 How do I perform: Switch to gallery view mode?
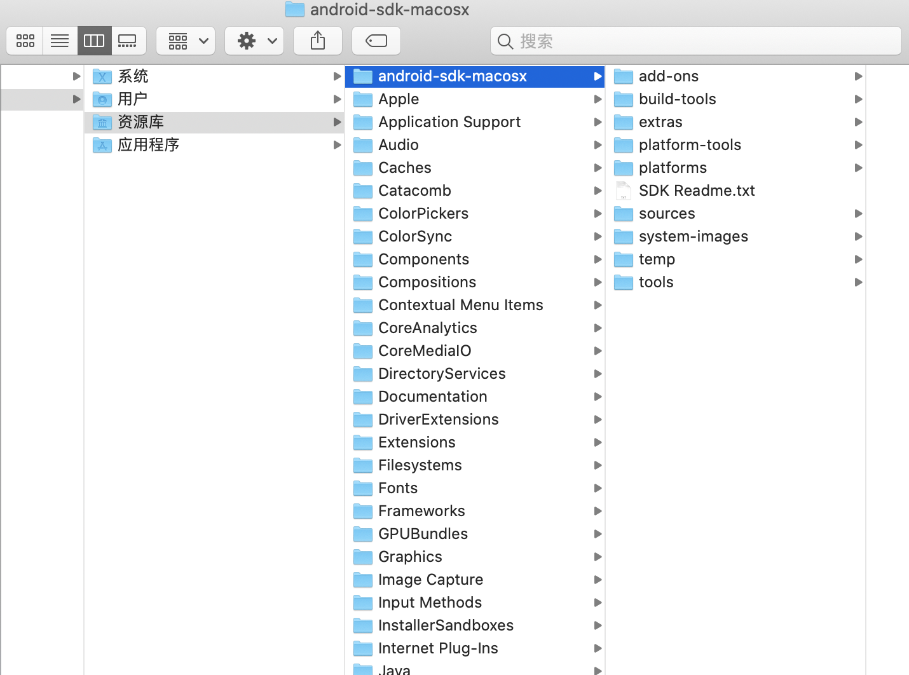[x=128, y=41]
